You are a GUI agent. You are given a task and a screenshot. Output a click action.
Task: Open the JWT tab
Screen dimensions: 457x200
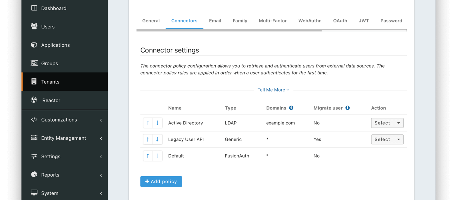click(x=364, y=21)
